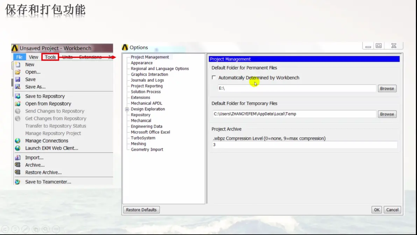Cancel the Options dialog

tap(392, 210)
